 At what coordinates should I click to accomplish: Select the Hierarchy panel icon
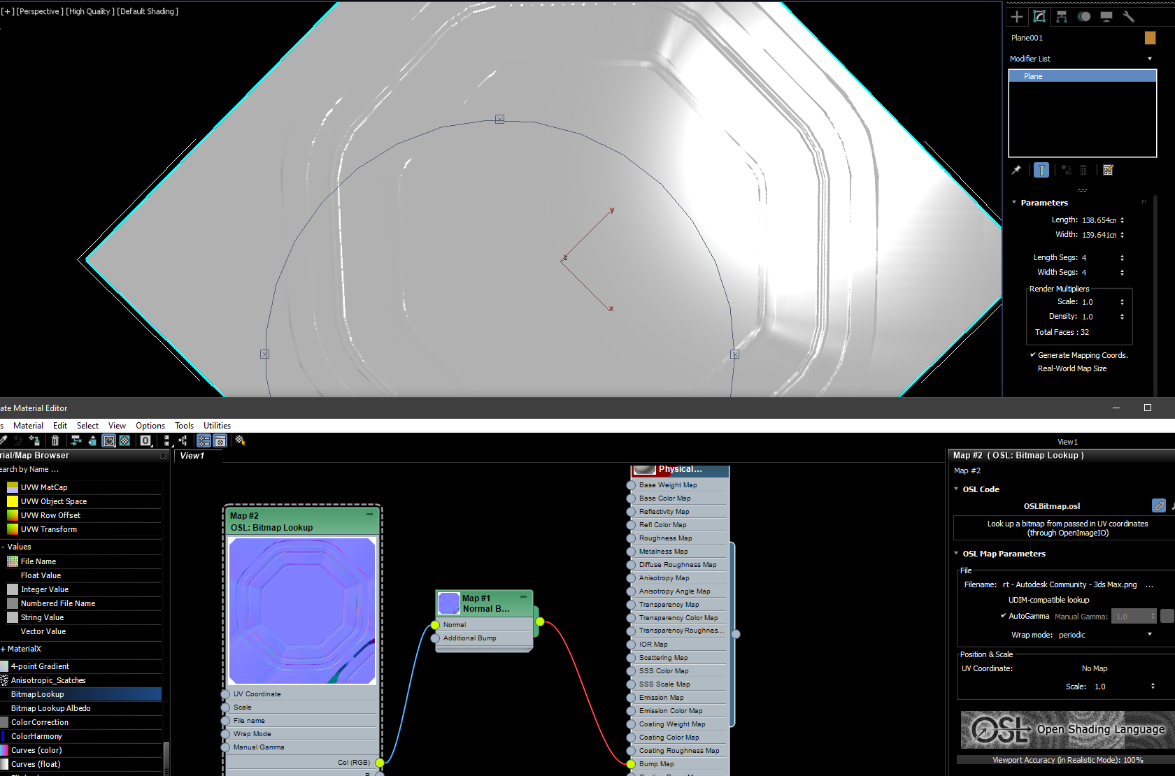(x=1061, y=16)
